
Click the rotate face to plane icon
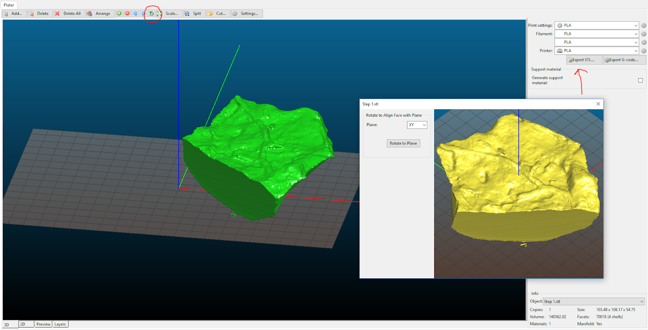click(151, 13)
